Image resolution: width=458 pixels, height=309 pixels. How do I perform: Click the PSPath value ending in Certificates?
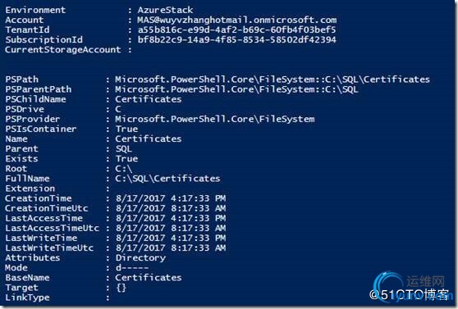(x=273, y=80)
